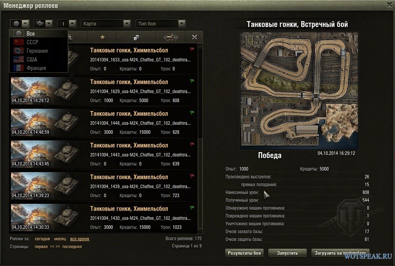Expand the Тип боя battle type dropdown

161,23
